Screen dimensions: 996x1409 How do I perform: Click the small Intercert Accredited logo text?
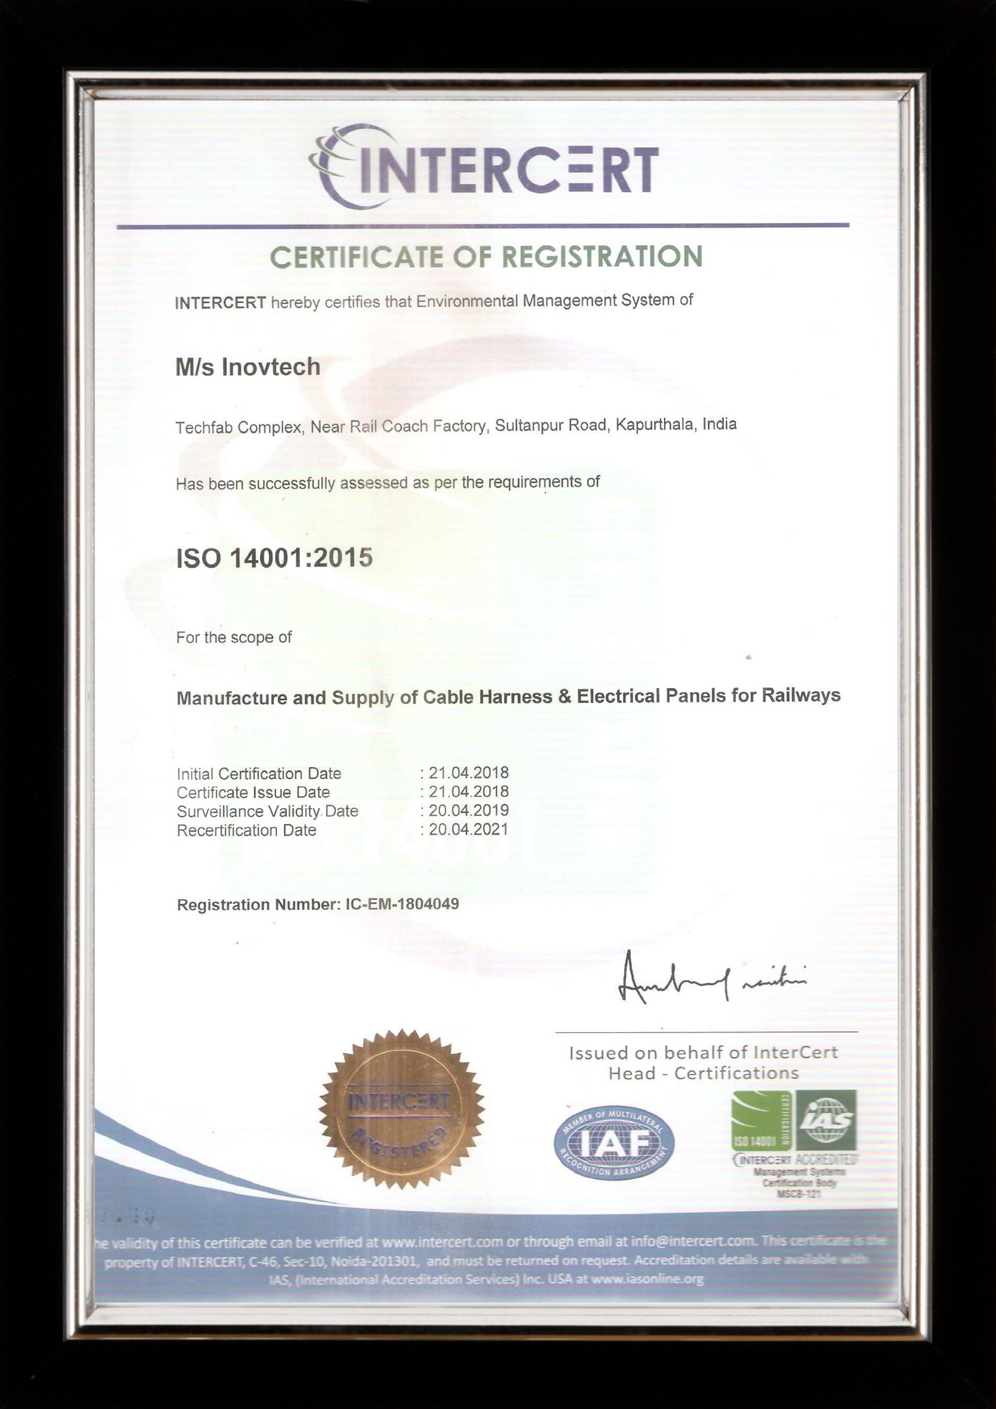coord(795,1160)
